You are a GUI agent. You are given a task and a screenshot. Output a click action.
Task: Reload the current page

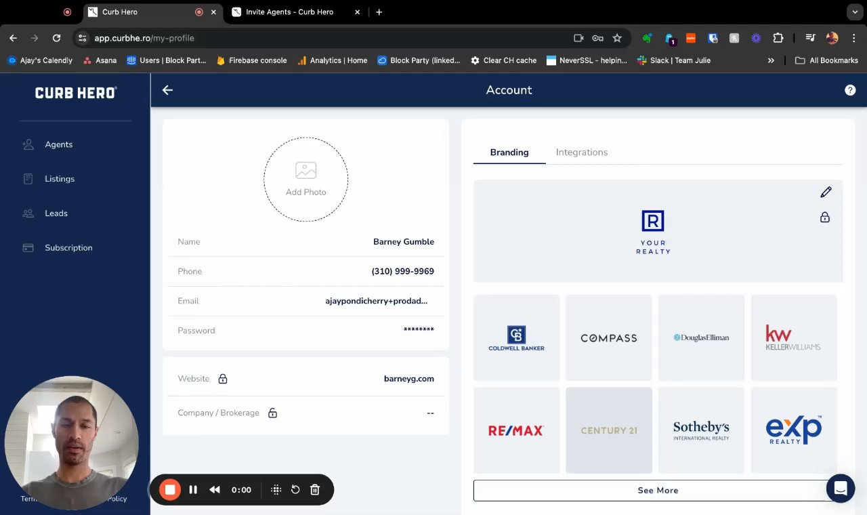[x=56, y=39]
